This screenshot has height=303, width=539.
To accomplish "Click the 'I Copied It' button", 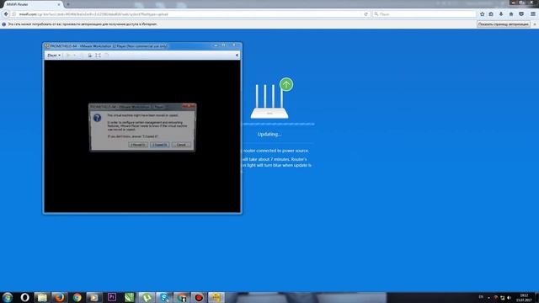I will [x=160, y=145].
